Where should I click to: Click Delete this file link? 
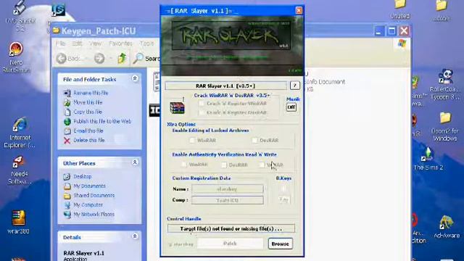(x=89, y=140)
